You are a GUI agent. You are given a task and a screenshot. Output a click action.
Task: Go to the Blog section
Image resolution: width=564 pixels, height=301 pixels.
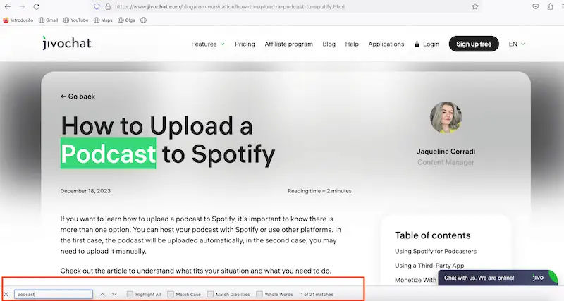pos(329,44)
